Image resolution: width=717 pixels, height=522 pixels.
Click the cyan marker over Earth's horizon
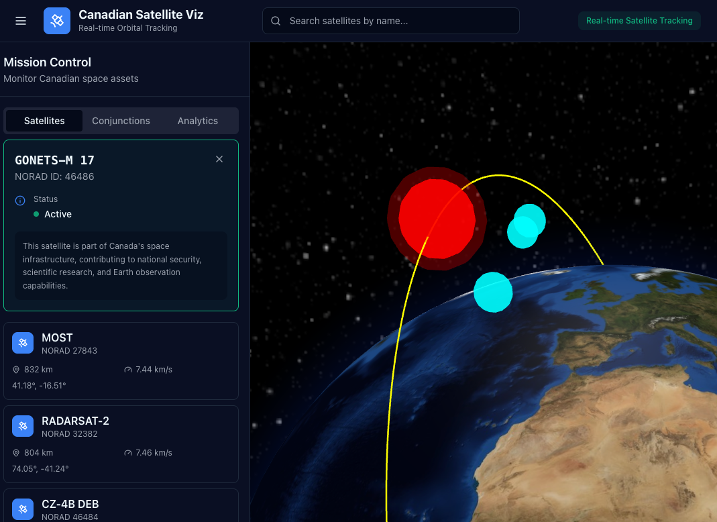(x=493, y=292)
